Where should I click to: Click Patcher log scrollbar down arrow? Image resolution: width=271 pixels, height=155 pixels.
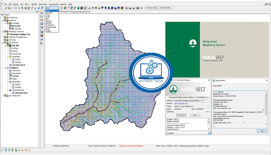pyautogui.click(x=208, y=129)
